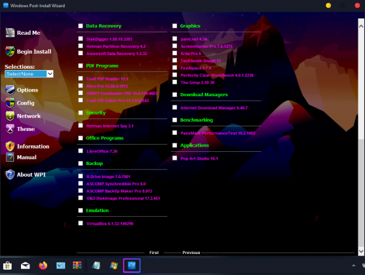This screenshot has height=275, width=365.
Task: Click the Manual notepad icon
Action: (10, 157)
